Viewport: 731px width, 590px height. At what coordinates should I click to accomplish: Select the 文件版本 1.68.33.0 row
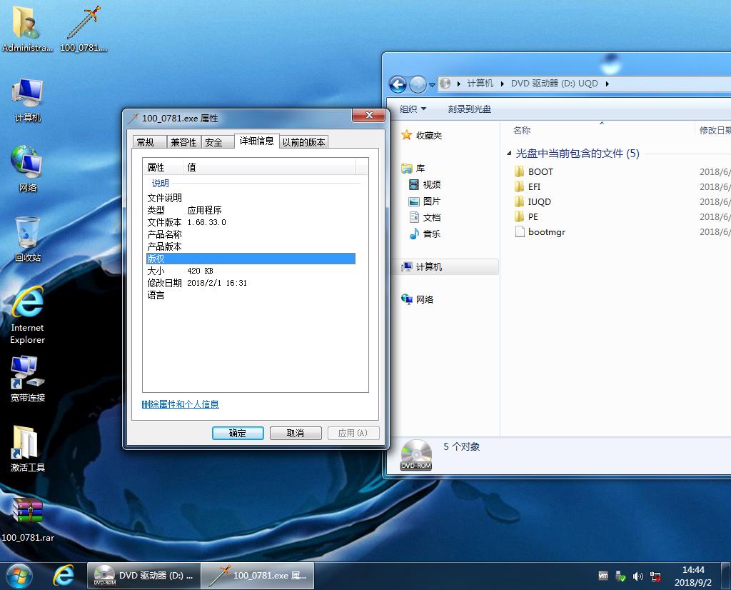point(251,222)
